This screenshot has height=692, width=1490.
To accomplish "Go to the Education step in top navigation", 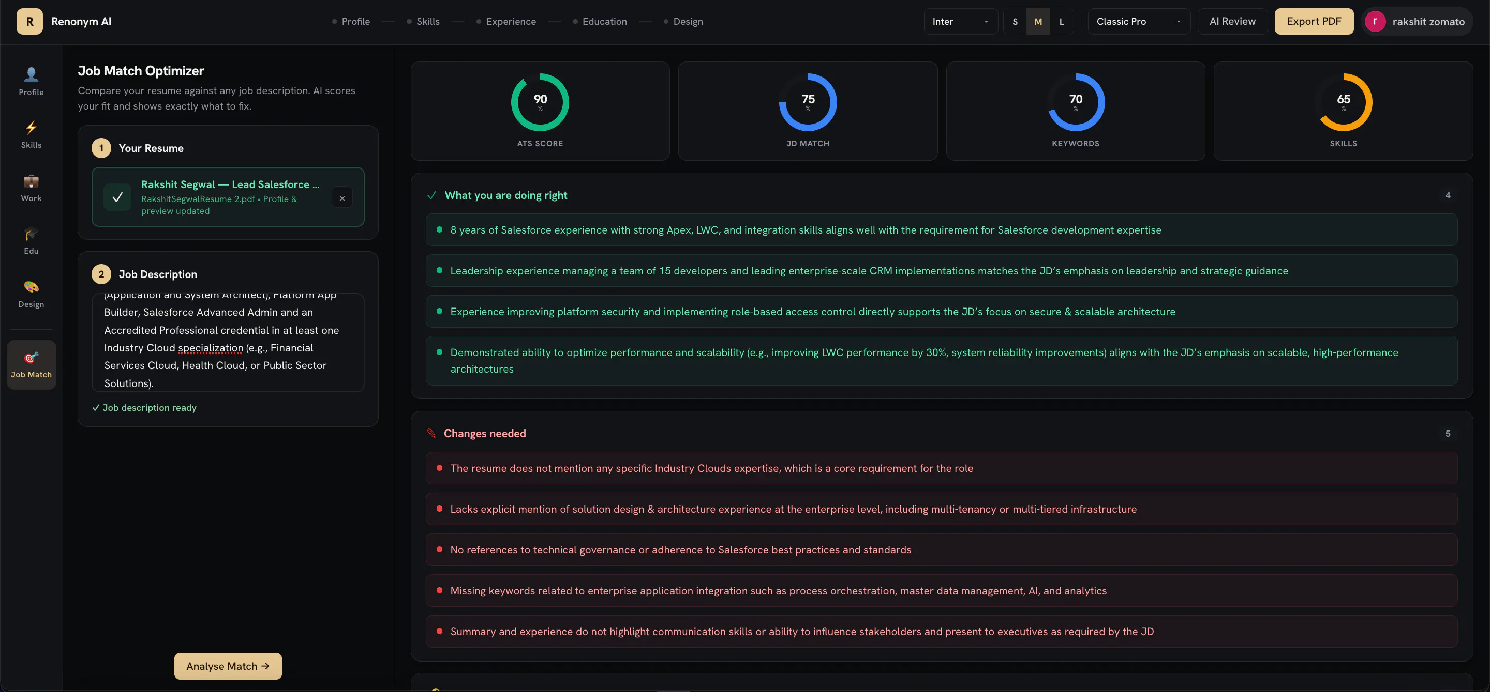I will (x=599, y=21).
